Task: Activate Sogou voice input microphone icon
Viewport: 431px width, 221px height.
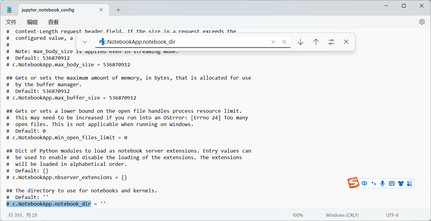Action: [382, 183]
